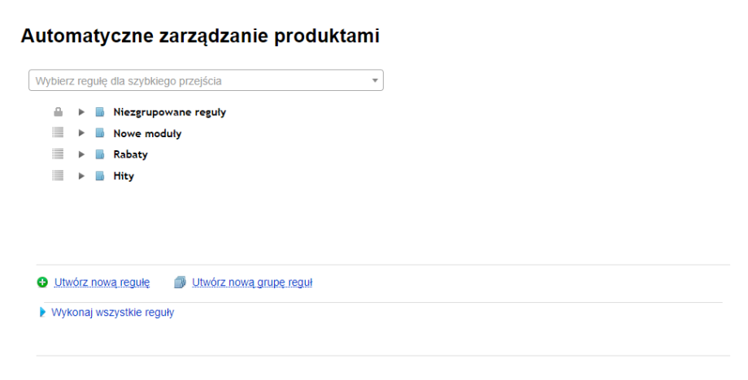Expand the Hity group arrow
This screenshot has height=380, width=748.
pyautogui.click(x=81, y=175)
